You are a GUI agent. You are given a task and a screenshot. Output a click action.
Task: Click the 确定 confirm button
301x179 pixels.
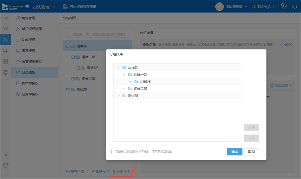pyautogui.click(x=235, y=152)
